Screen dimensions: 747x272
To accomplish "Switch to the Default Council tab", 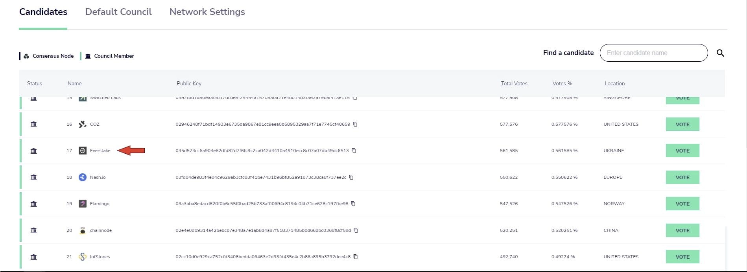I will [x=118, y=12].
